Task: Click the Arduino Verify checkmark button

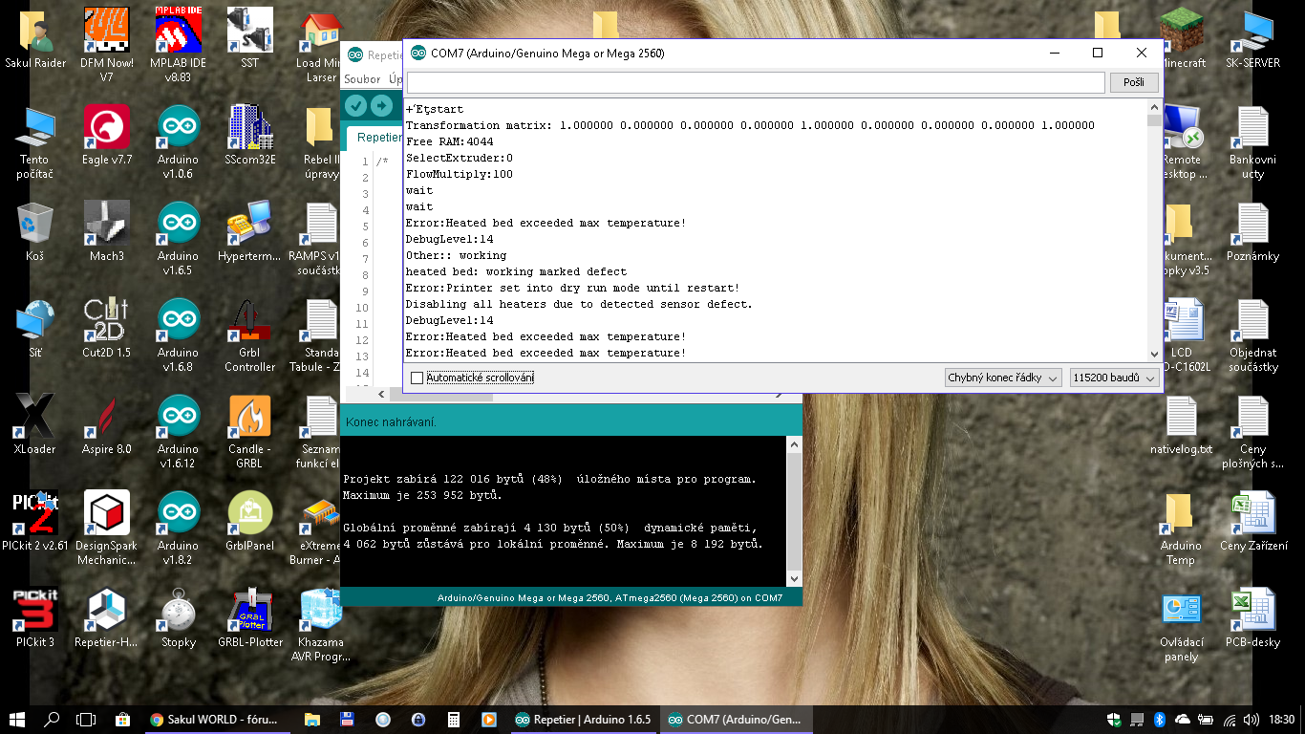Action: (x=356, y=105)
